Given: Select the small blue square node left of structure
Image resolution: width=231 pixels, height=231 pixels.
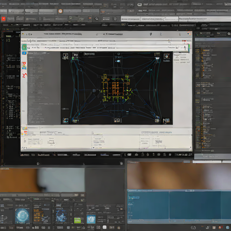Looking at the screenshot, I should click(94, 91).
